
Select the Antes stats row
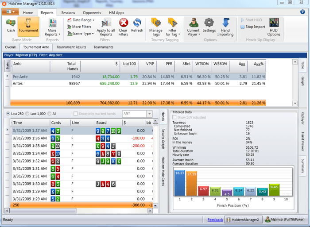(138, 84)
